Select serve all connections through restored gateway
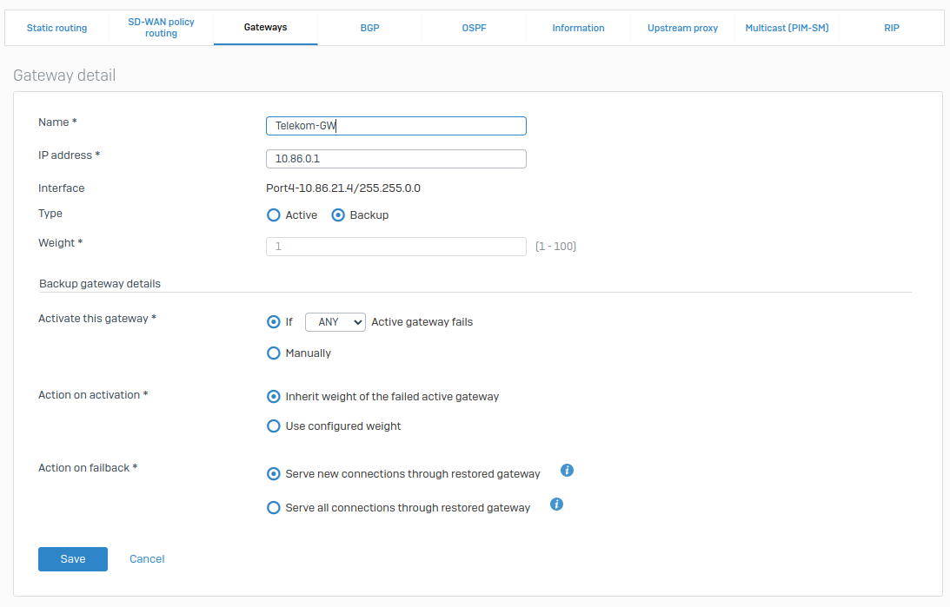Image resolution: width=950 pixels, height=607 pixels. [273, 507]
